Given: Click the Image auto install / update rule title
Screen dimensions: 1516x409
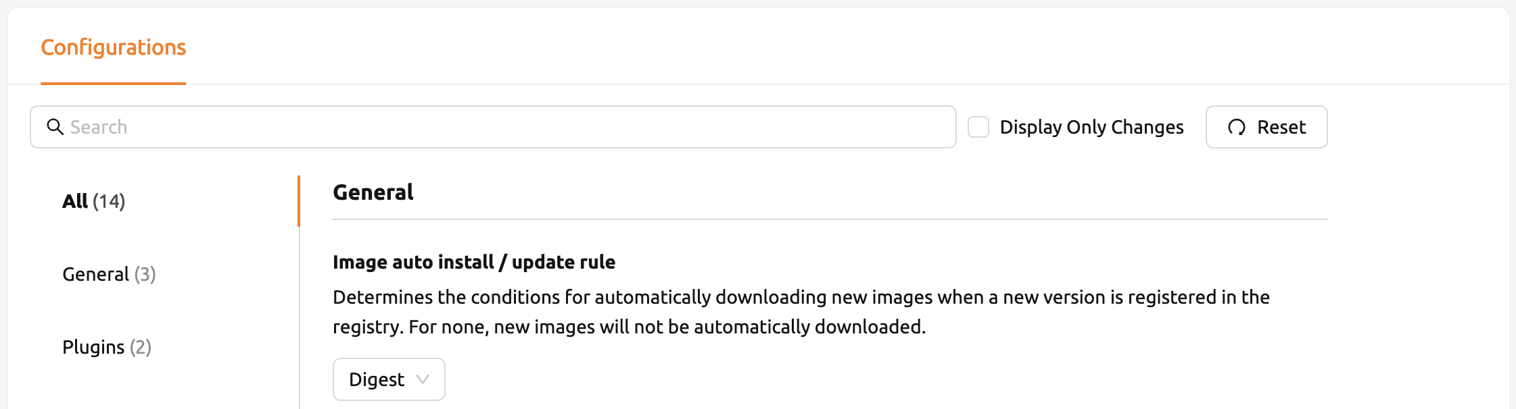Looking at the screenshot, I should tap(474, 262).
